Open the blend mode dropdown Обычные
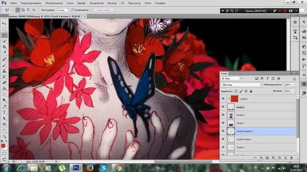 tap(242, 85)
